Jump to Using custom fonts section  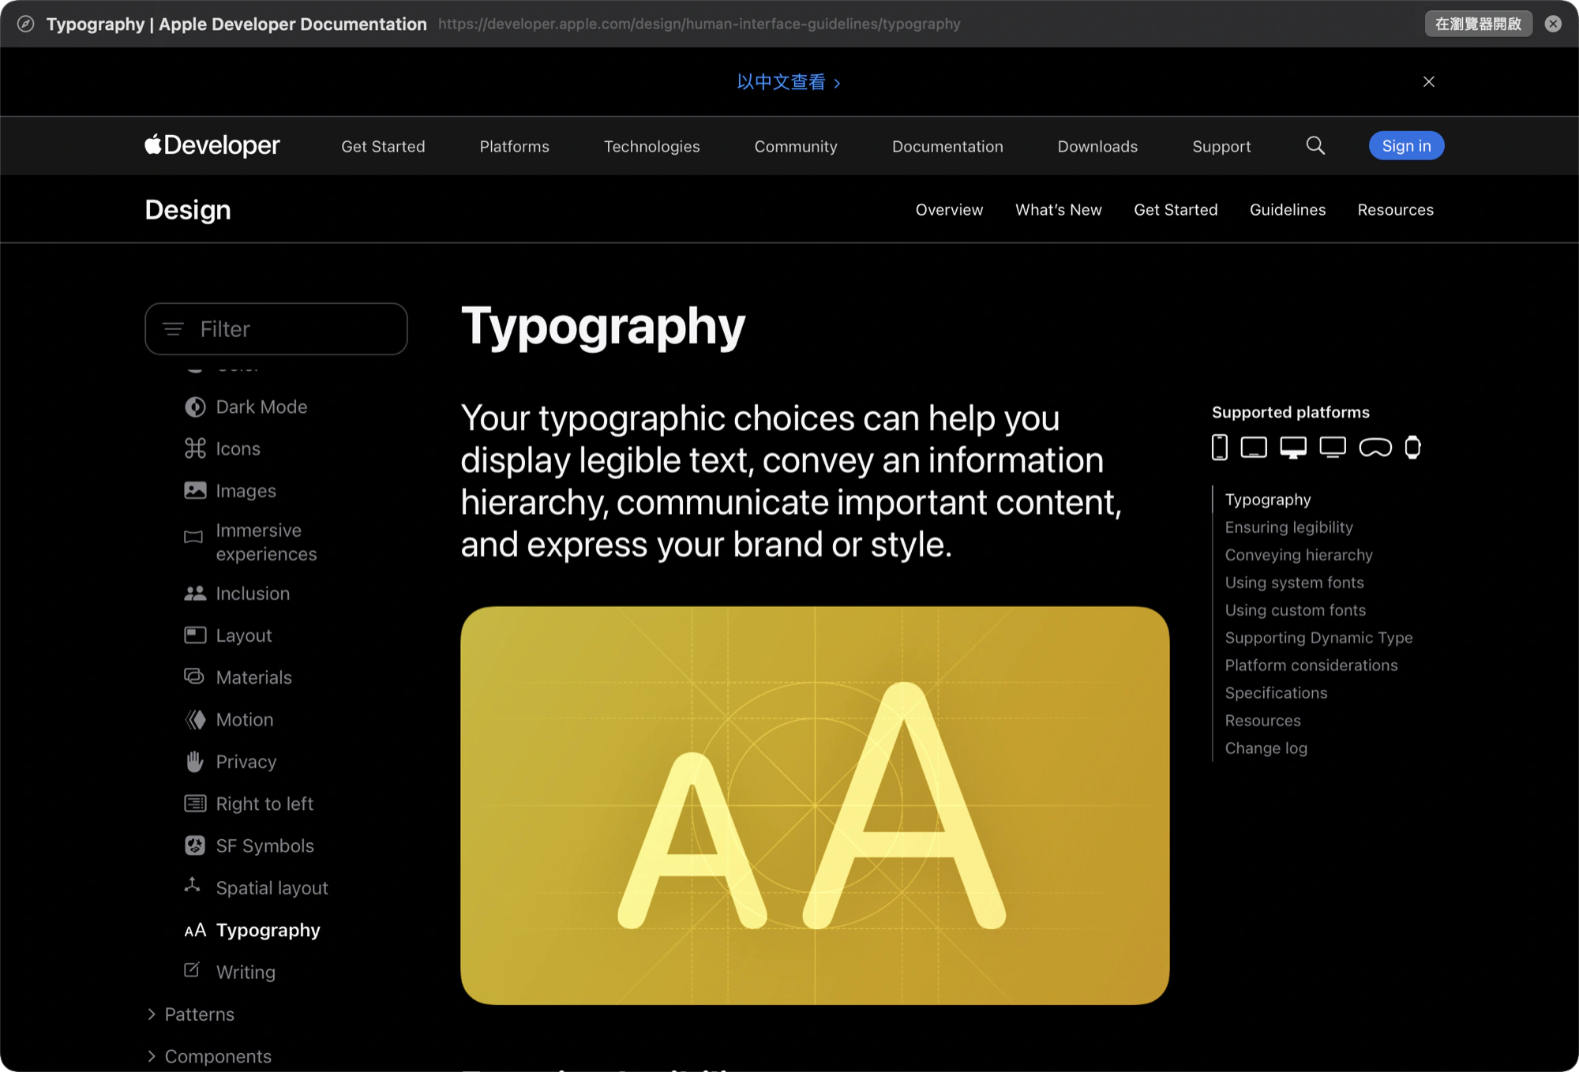click(1295, 609)
